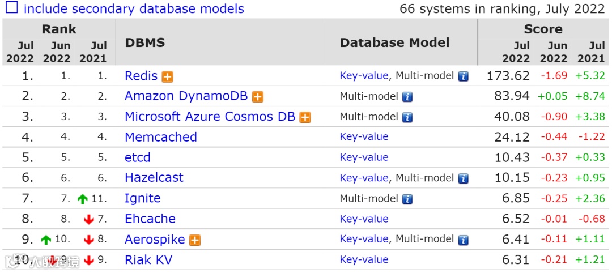Image resolution: width=612 pixels, height=273 pixels.
Task: Open the info icon for Amazon DynamoDB Multi-model
Action: [x=407, y=97]
